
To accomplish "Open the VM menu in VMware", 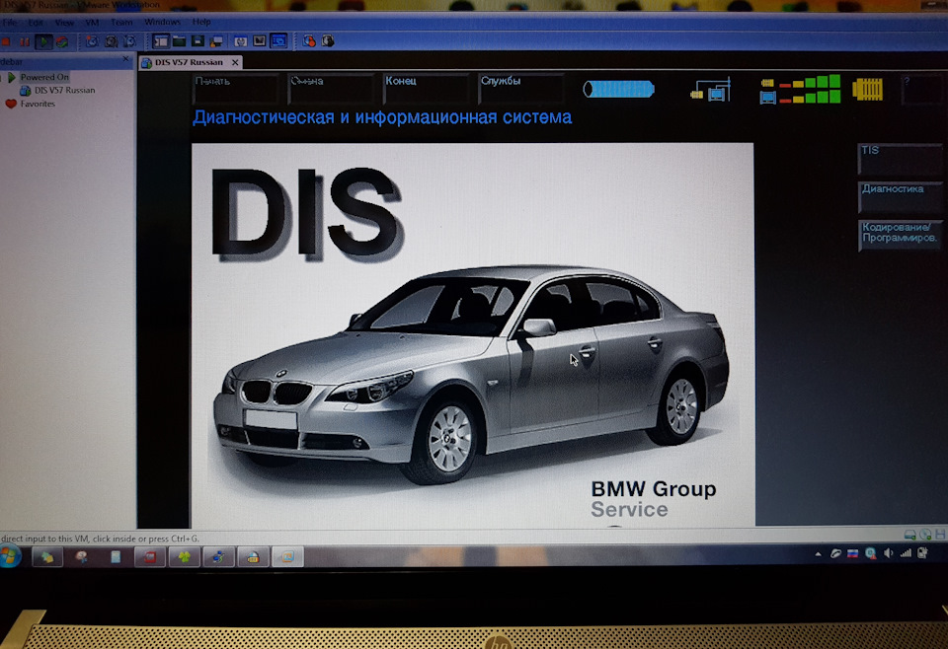I will (91, 21).
